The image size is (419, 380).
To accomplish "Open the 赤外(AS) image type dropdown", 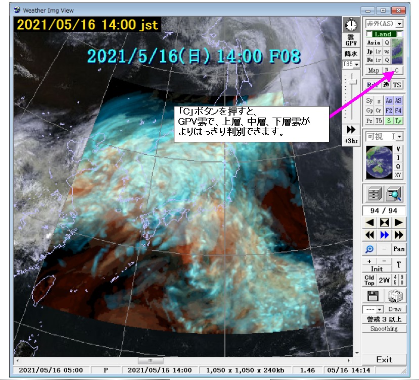I will pyautogui.click(x=400, y=24).
